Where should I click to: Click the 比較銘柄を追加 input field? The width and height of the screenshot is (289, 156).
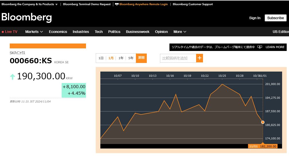coord(178,58)
